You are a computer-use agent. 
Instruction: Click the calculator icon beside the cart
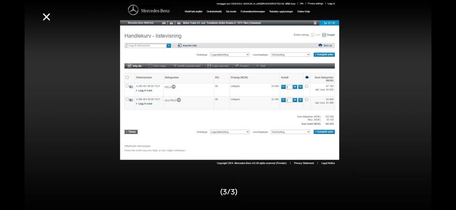315,23
